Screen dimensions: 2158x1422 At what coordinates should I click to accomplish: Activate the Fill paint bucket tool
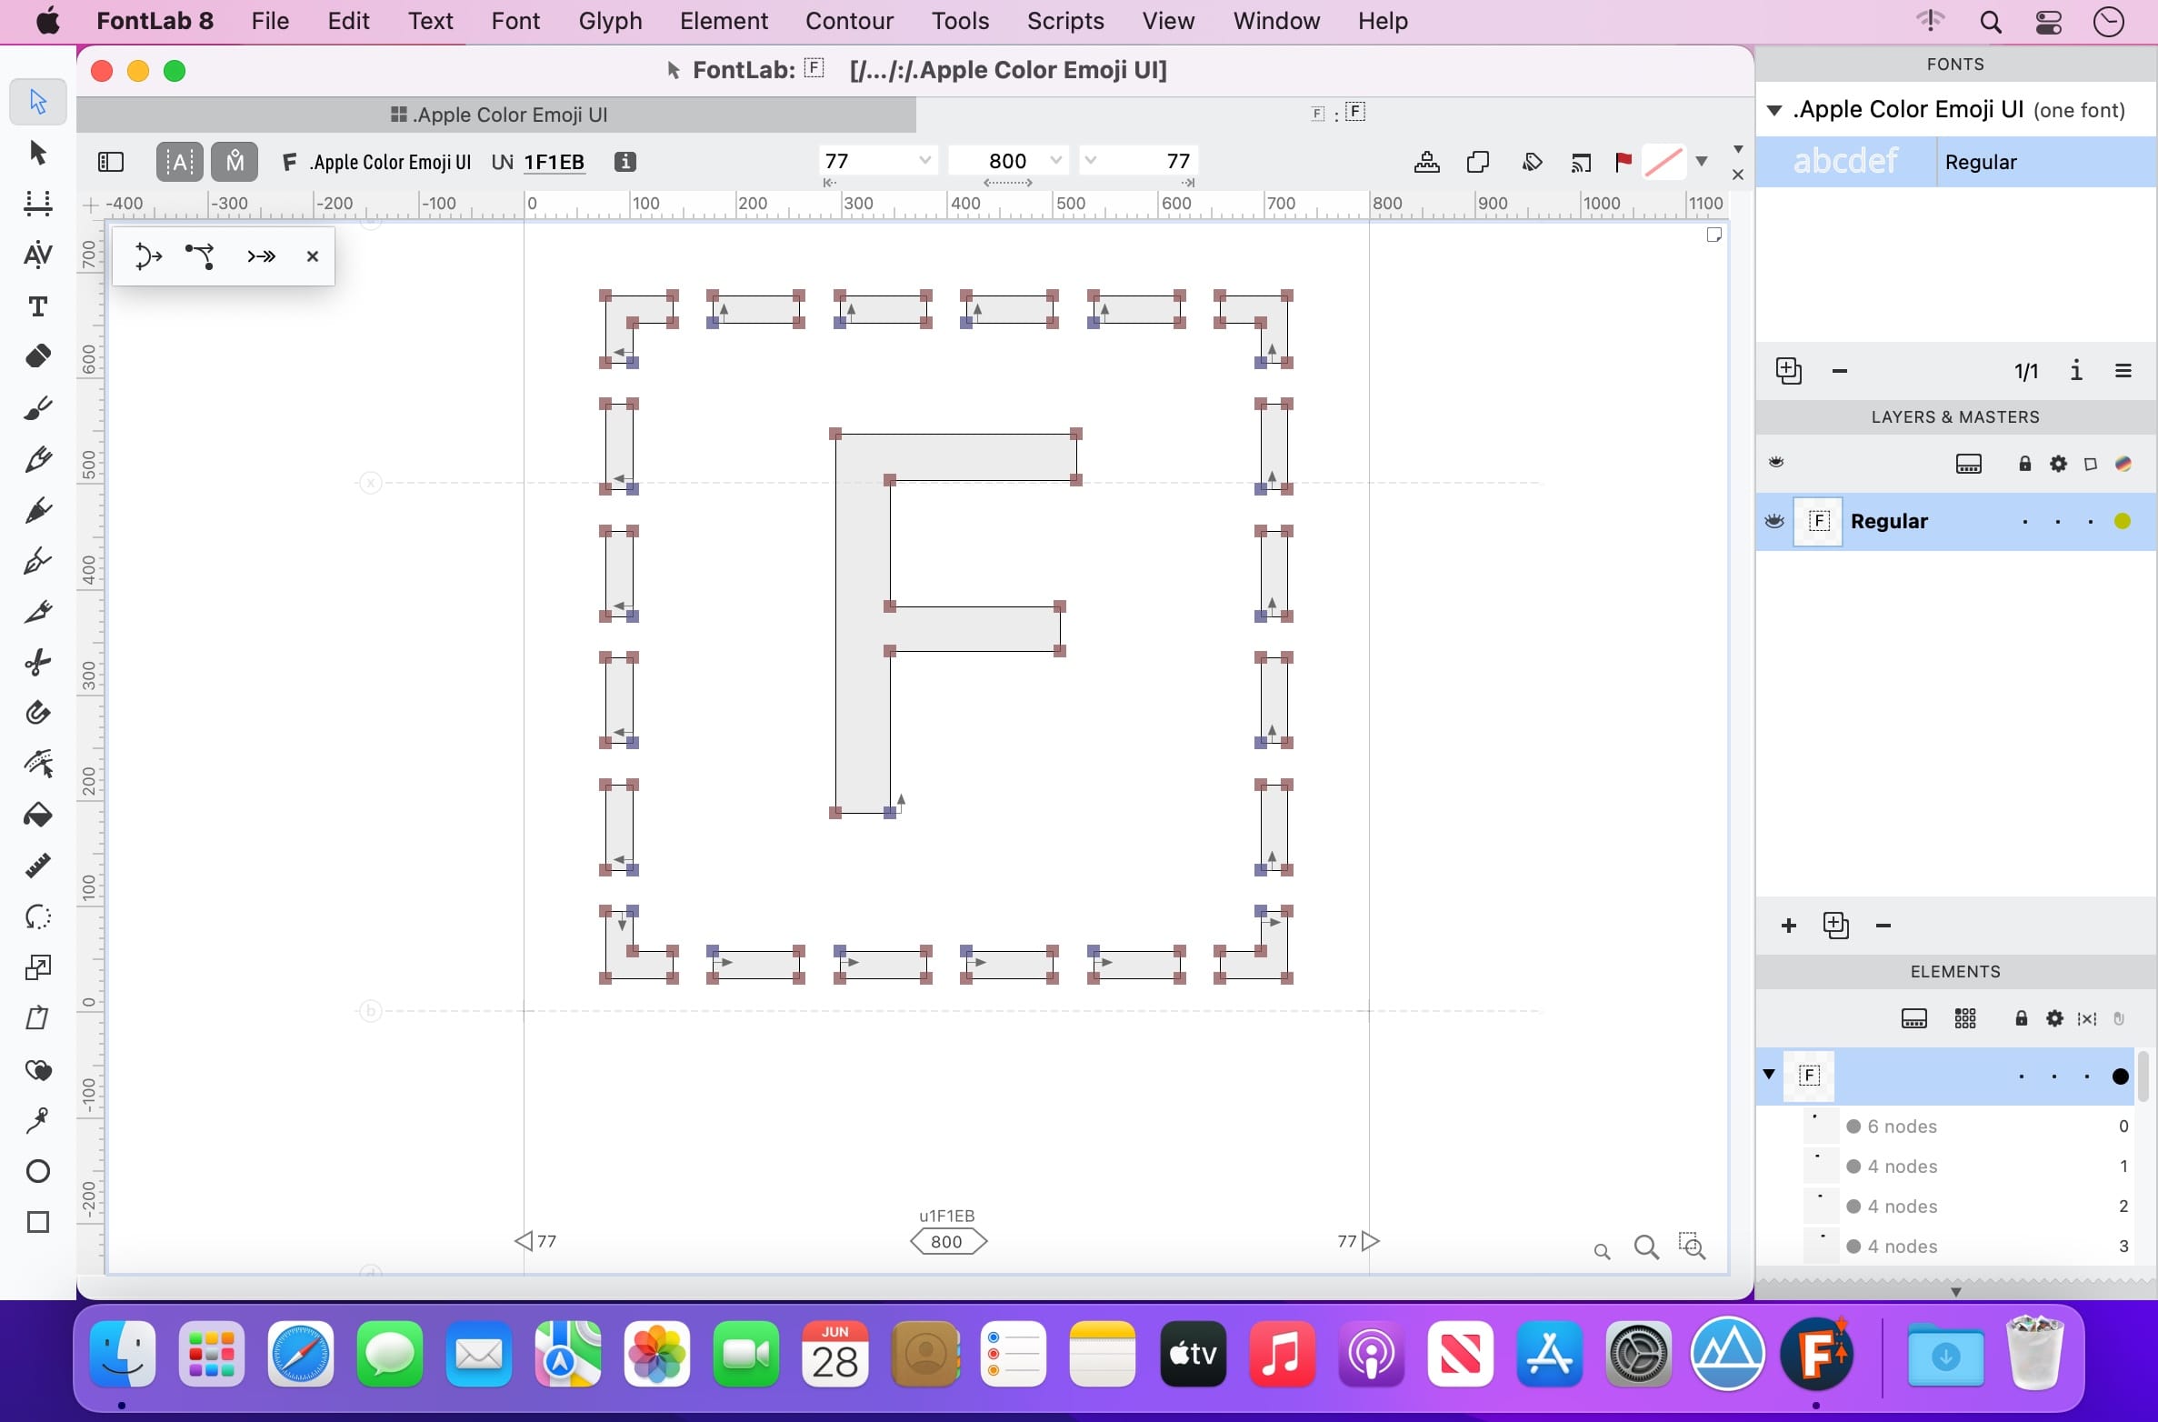point(37,815)
